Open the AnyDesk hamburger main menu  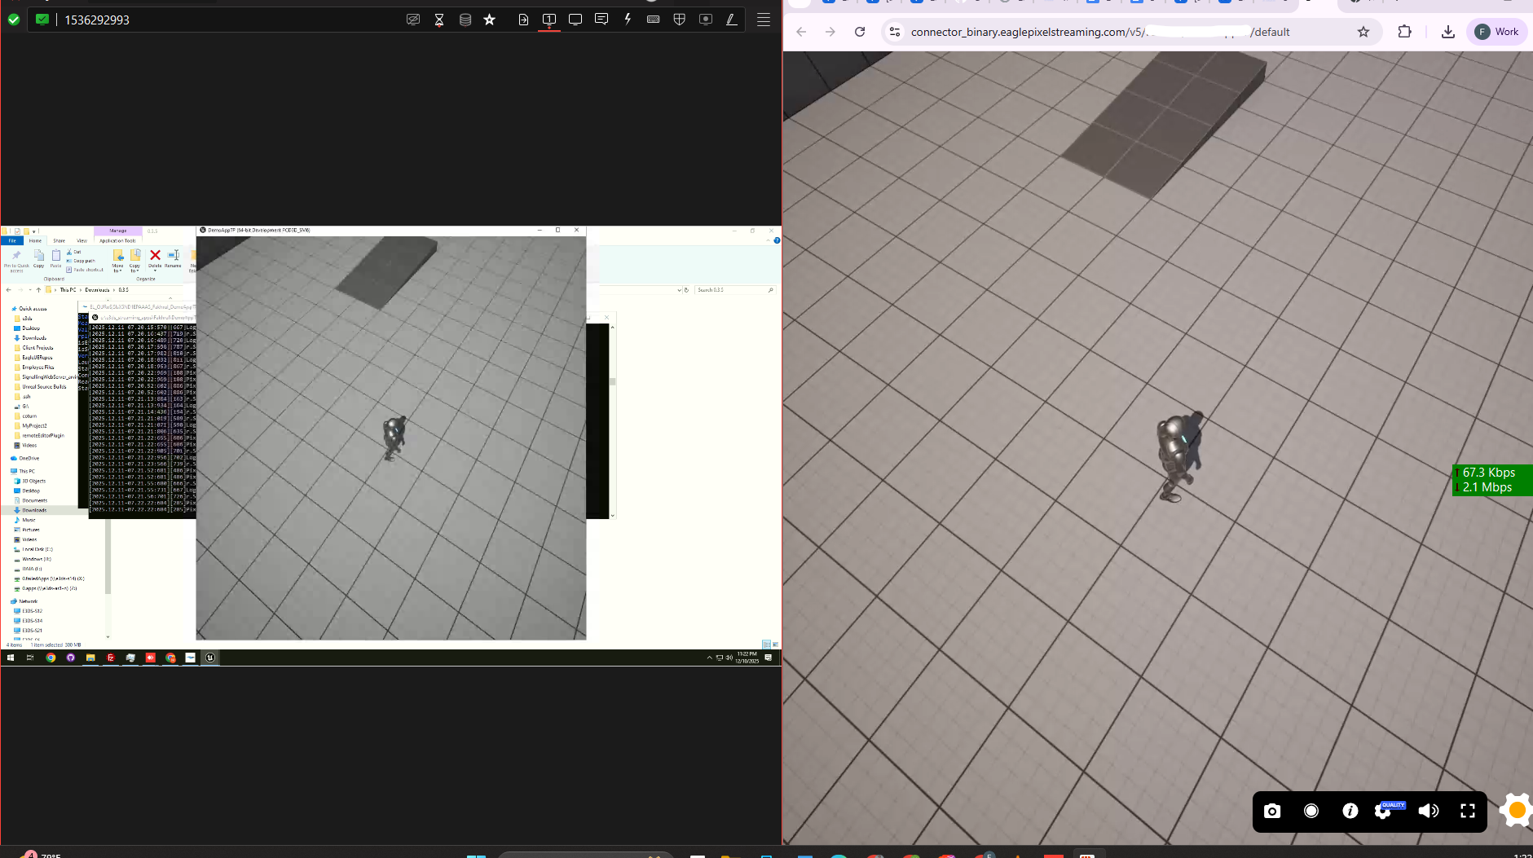764,20
